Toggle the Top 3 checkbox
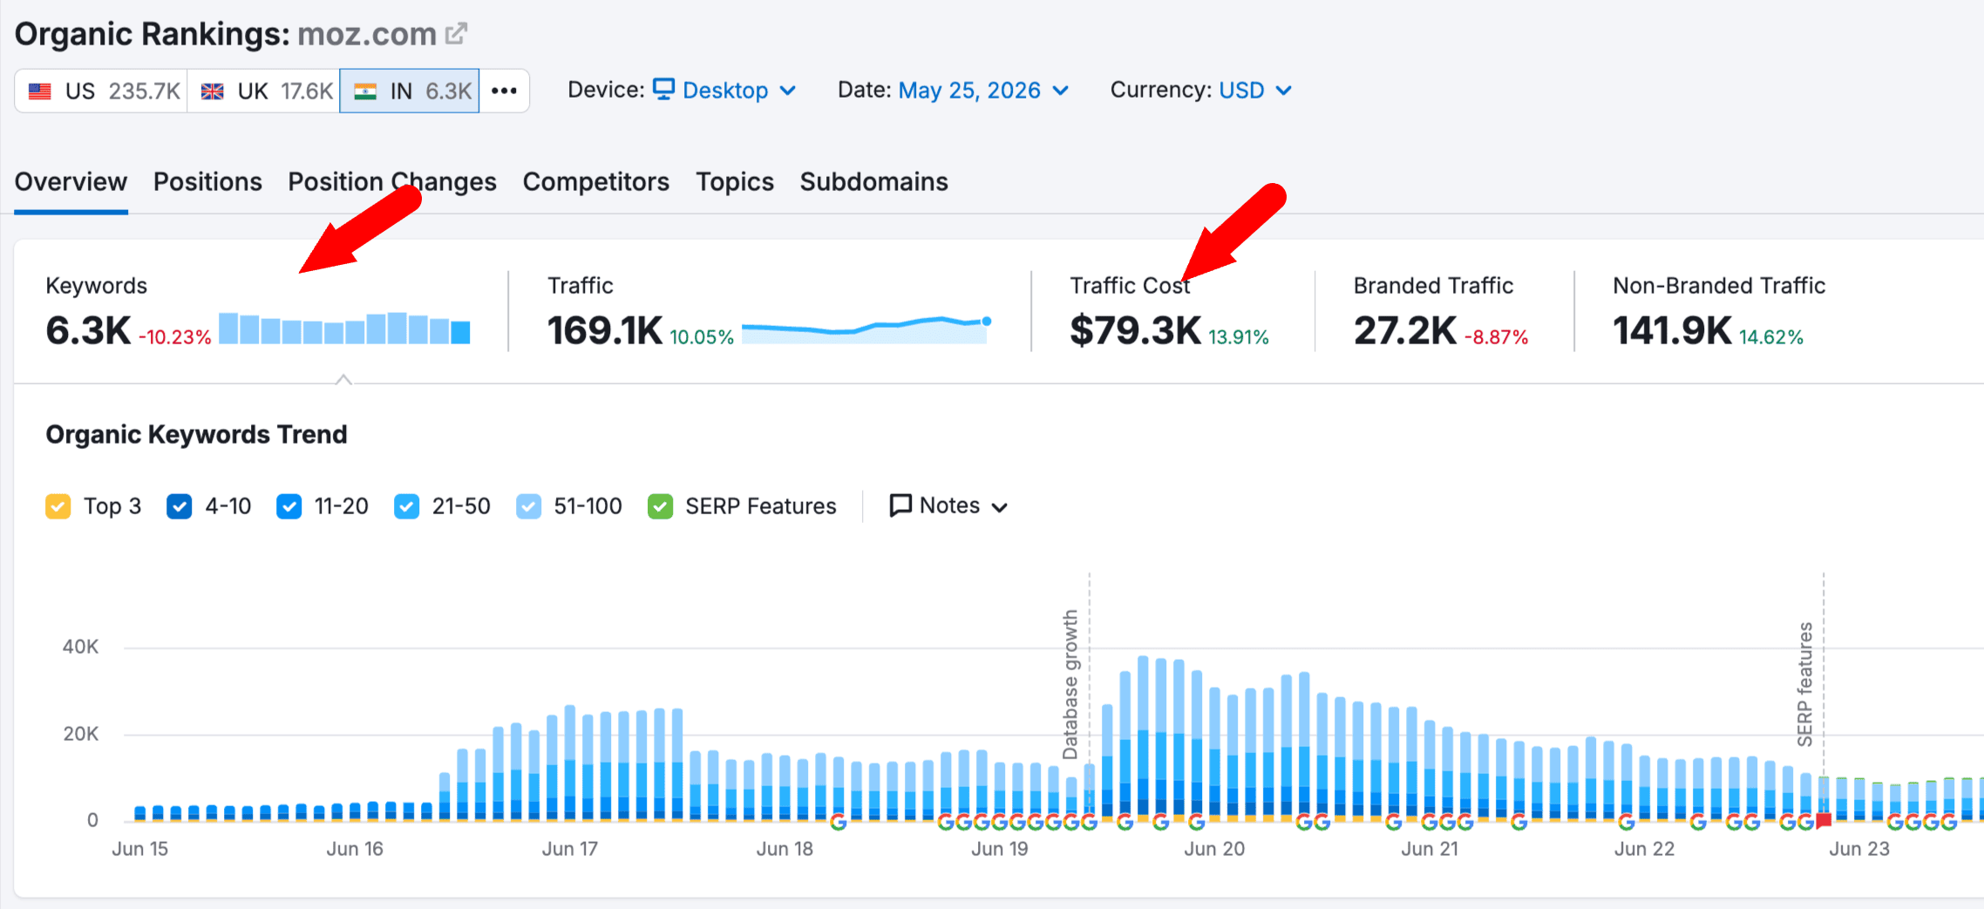This screenshot has width=1984, height=909. click(58, 506)
